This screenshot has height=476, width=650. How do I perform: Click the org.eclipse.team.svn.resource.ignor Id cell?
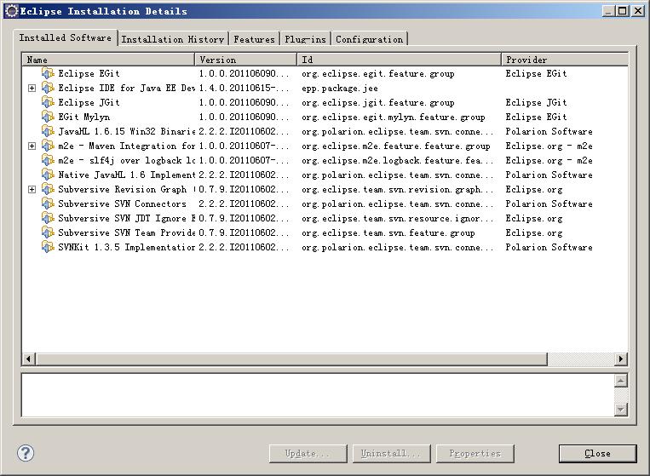tap(398, 219)
